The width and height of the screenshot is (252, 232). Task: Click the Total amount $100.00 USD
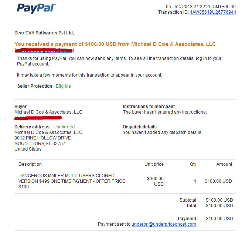coord(219,206)
